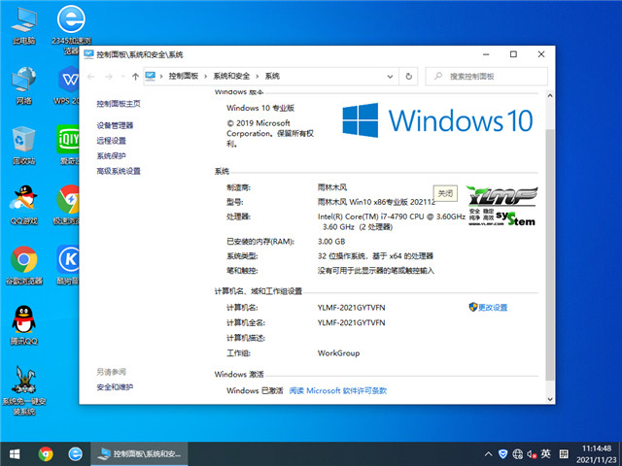The height and width of the screenshot is (466, 622).
Task: Open the QQ Games desktop icon
Action: pos(23,205)
